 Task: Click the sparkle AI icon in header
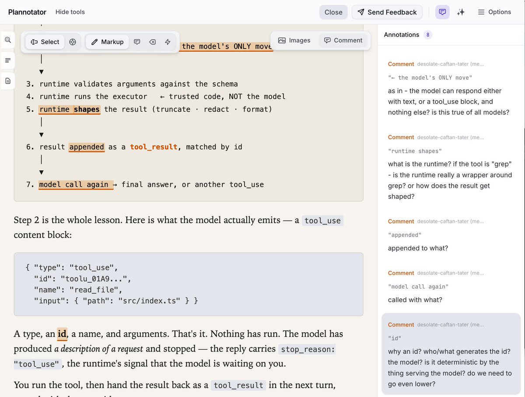[x=461, y=12]
